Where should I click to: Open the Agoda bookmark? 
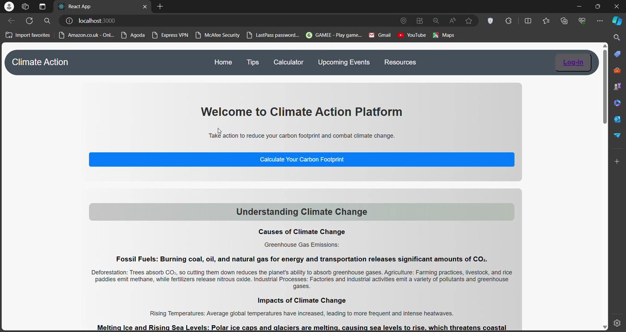(133, 35)
